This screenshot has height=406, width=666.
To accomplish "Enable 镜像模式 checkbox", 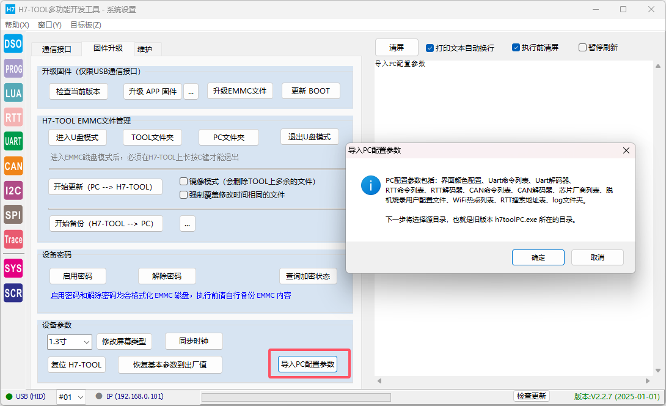I will [x=183, y=182].
